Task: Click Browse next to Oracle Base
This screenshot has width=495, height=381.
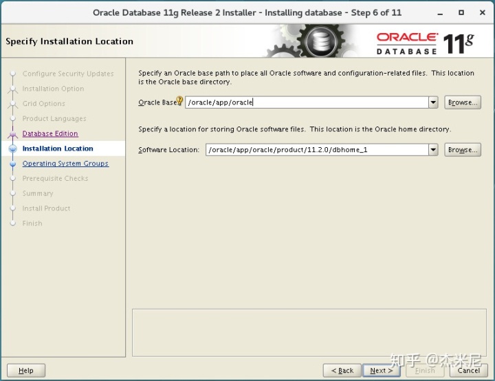Action: pos(463,102)
